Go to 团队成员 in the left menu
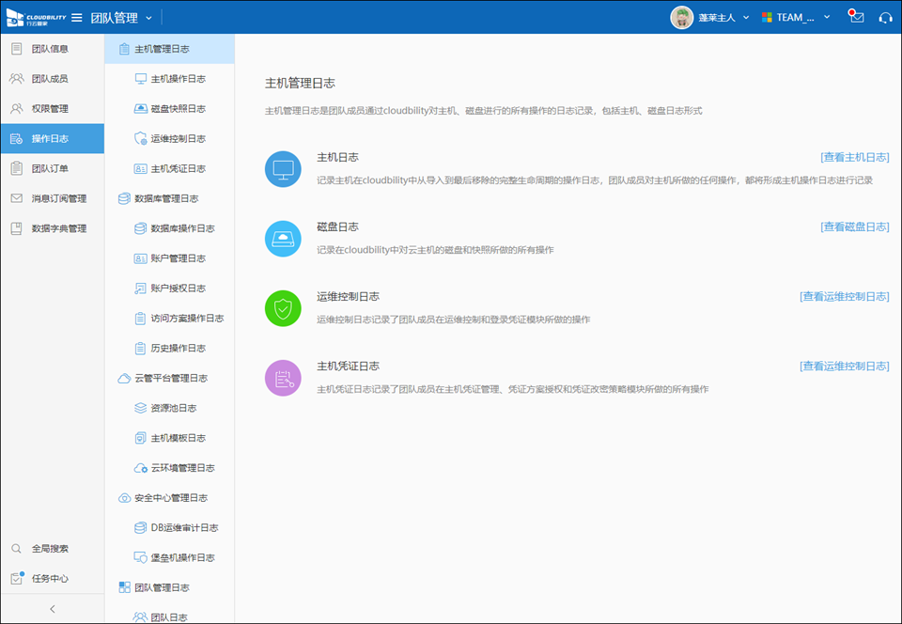 click(x=50, y=79)
